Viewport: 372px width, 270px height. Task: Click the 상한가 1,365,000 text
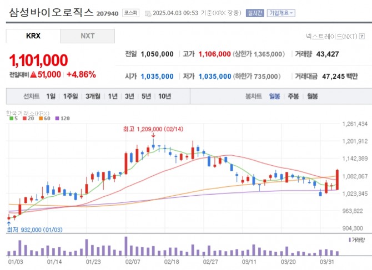259,54
